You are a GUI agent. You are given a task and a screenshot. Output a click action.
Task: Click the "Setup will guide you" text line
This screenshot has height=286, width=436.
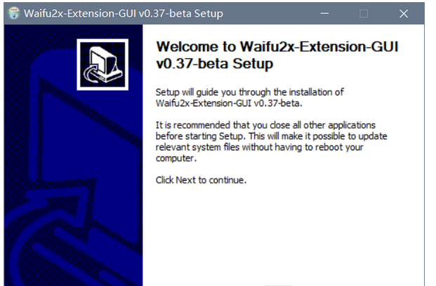(249, 92)
